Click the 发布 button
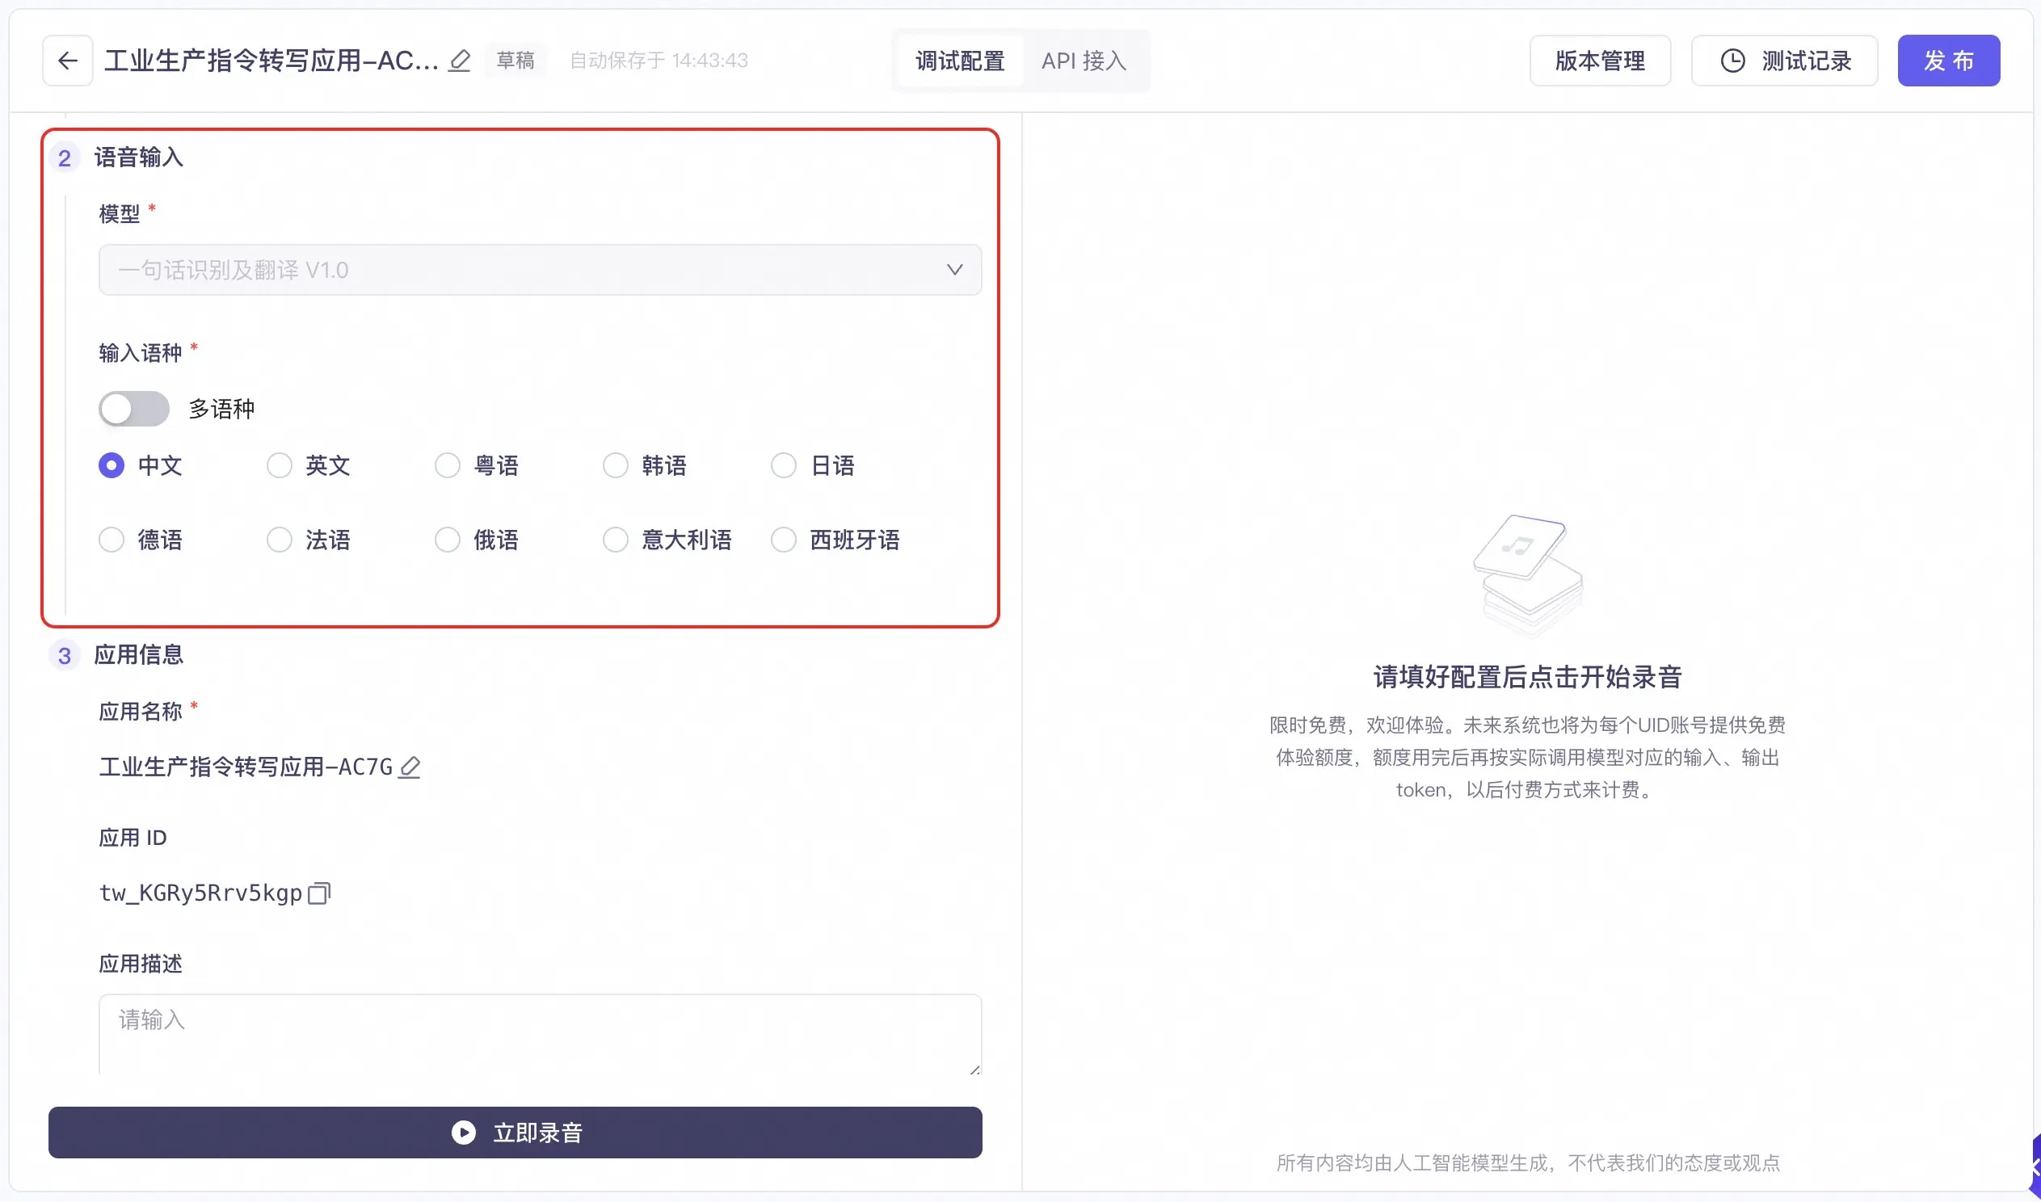Screen dimensions: 2041x1202 tap(1949, 61)
